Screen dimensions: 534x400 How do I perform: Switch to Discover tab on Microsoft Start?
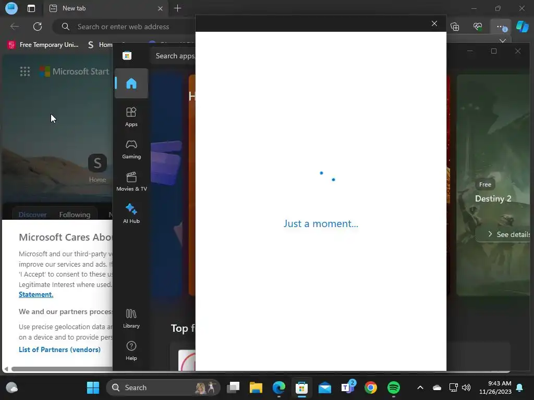tap(33, 215)
